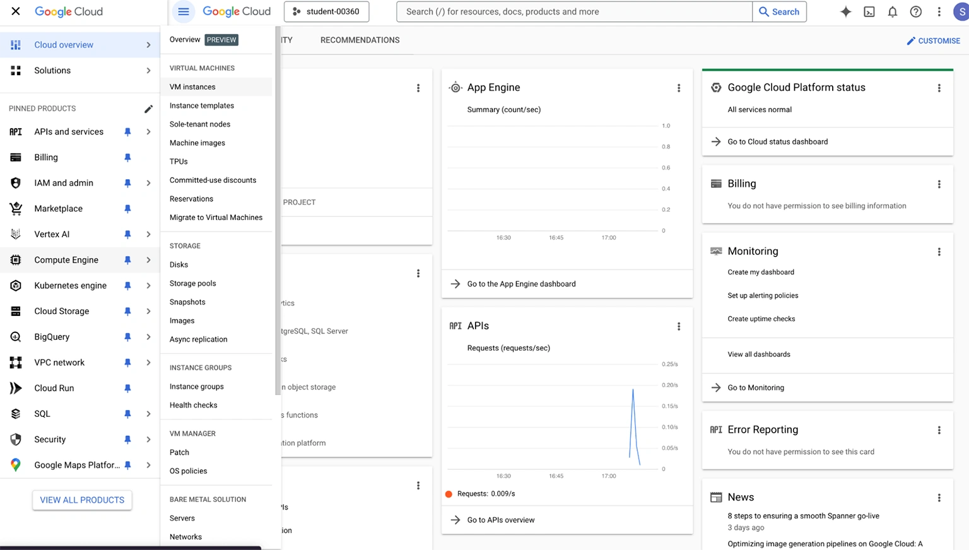The width and height of the screenshot is (969, 550).
Task: Open APIs card three-dot menu
Action: [x=679, y=326]
